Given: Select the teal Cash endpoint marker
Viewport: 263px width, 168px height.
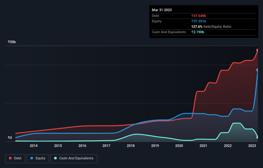Looking at the screenshot, I should 258,137.
